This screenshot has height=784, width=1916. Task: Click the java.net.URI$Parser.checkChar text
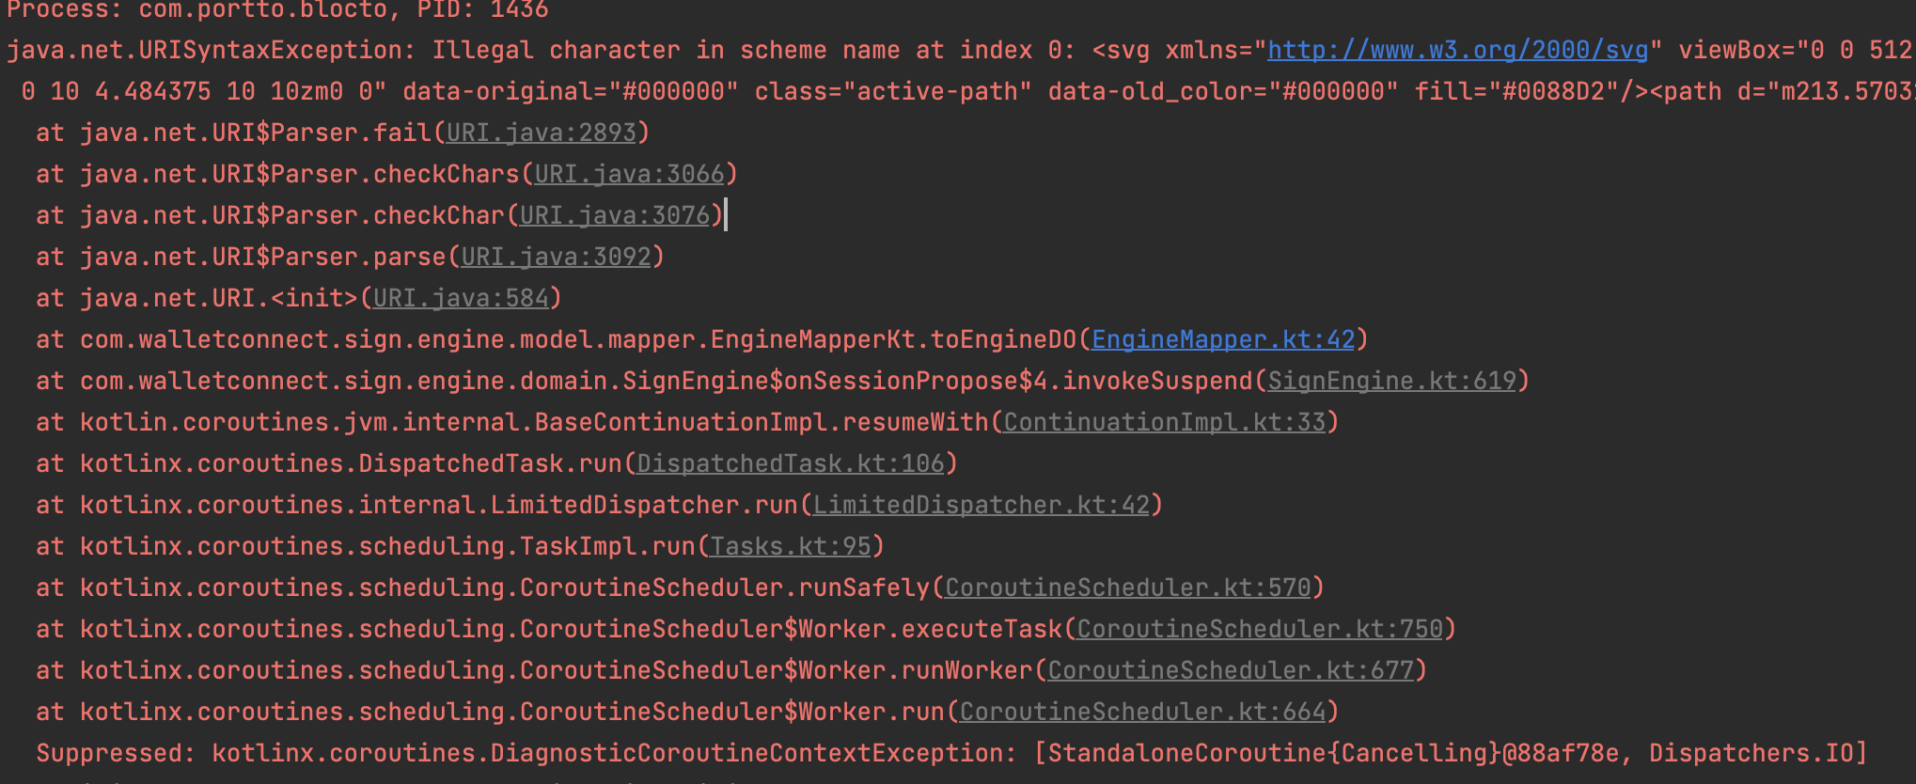coord(292,215)
